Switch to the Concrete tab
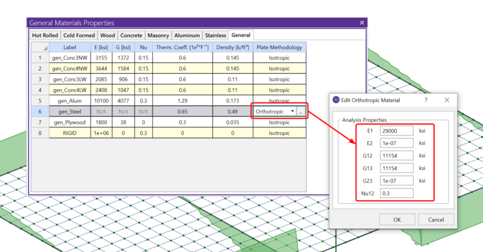The height and width of the screenshot is (252, 483). pyautogui.click(x=131, y=36)
